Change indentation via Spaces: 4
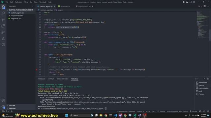 pos(140,111)
